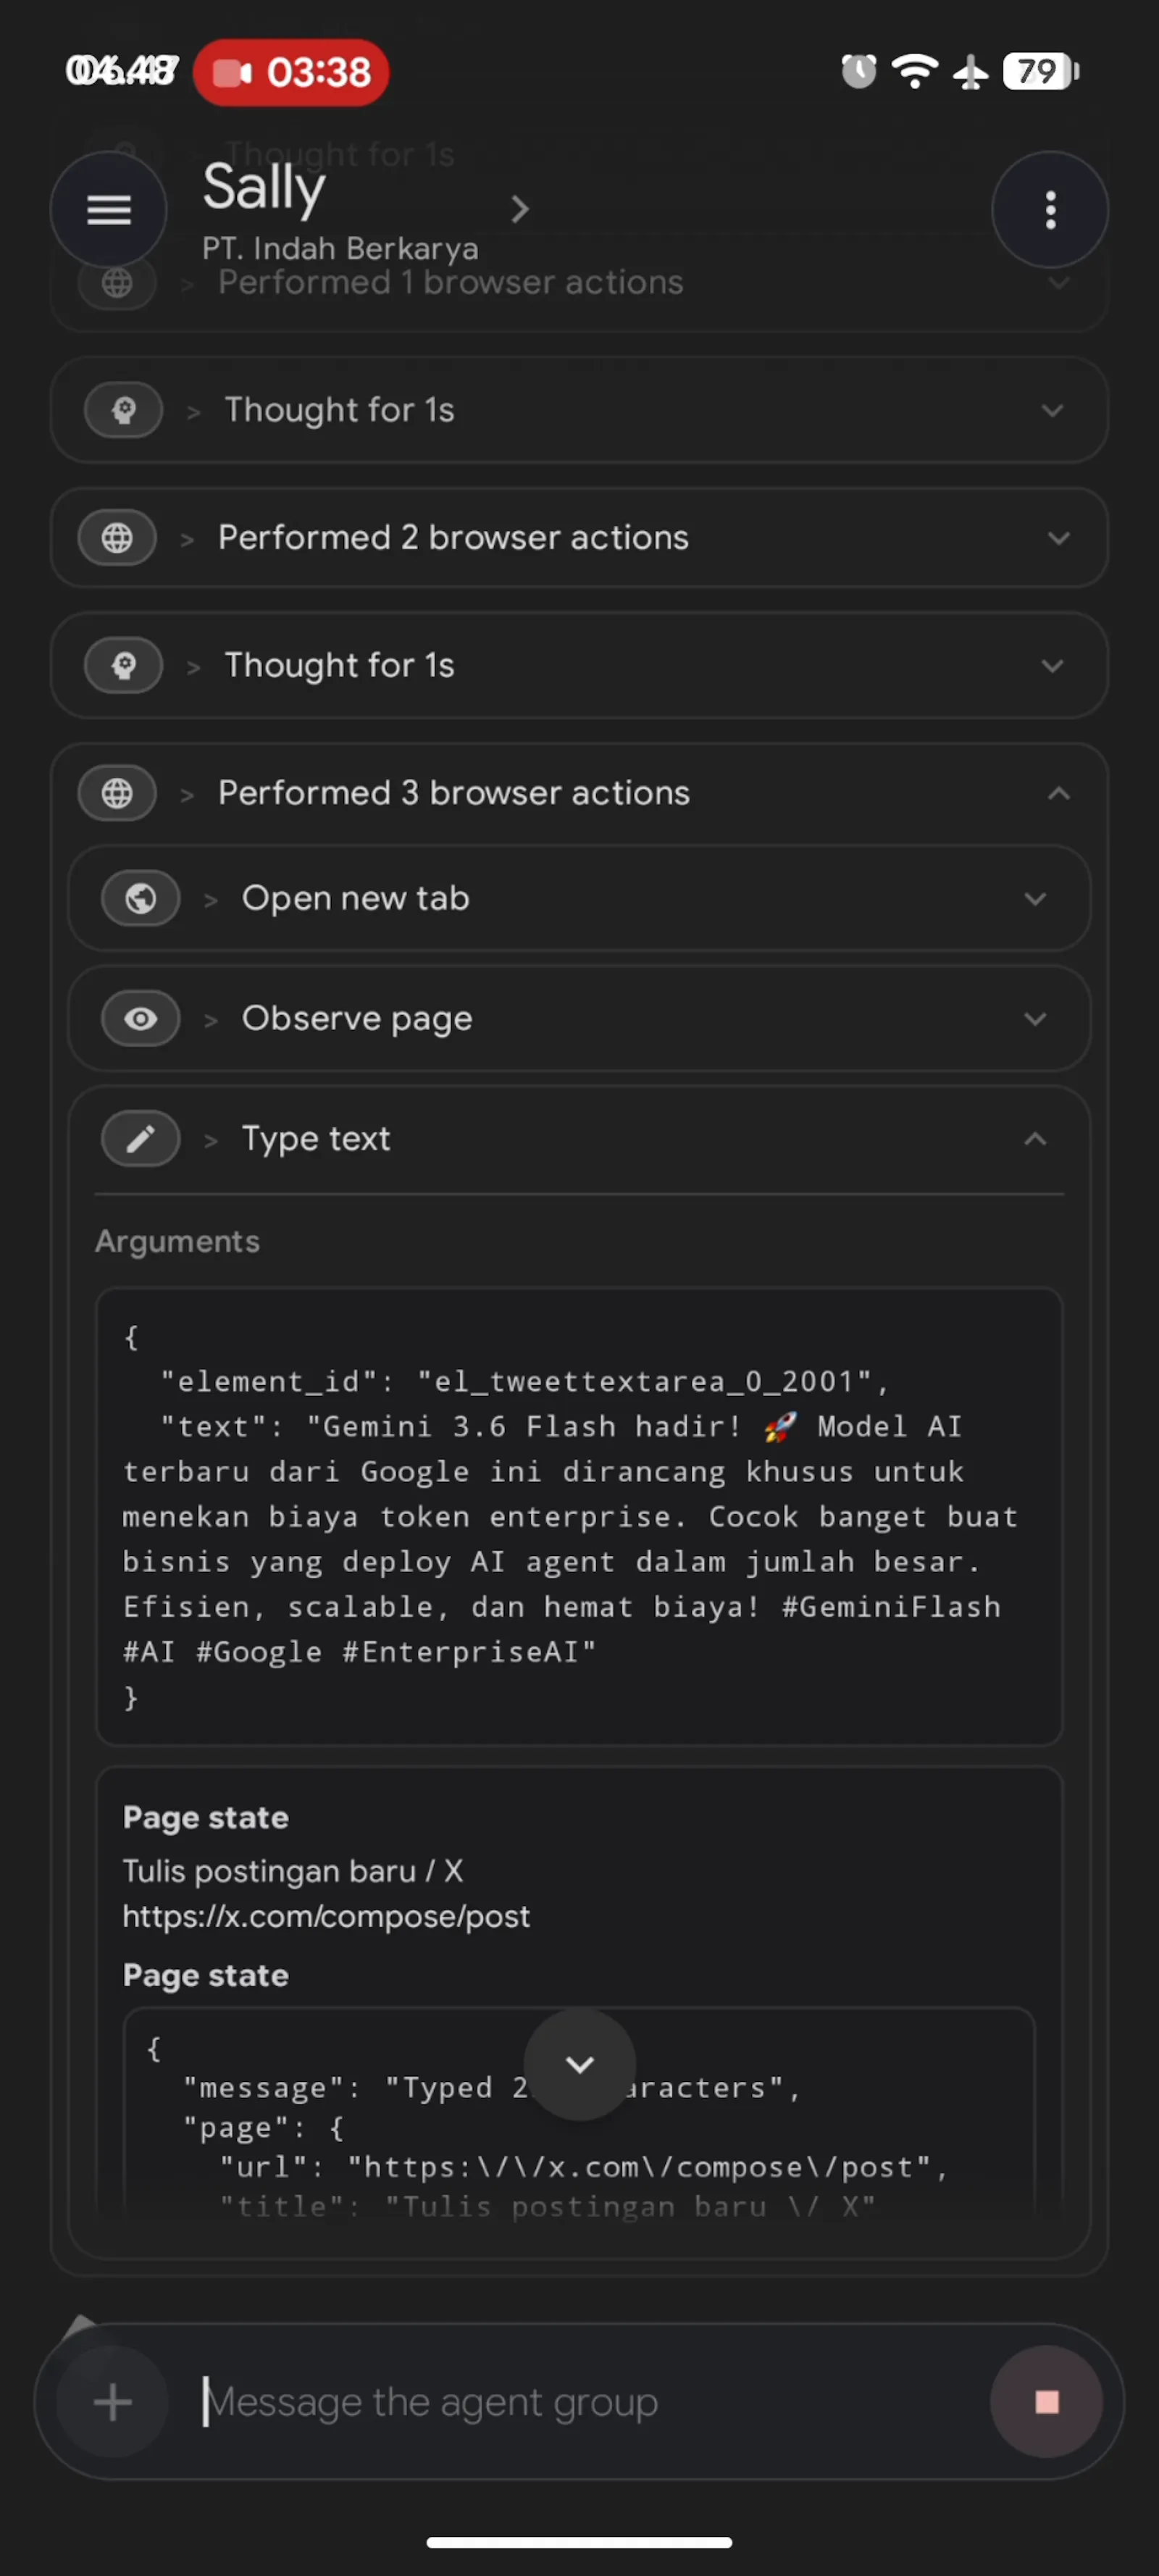Collapse the Type text details

[1035, 1138]
